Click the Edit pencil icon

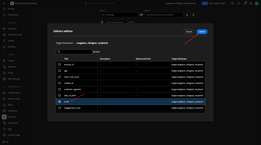coord(4,142)
